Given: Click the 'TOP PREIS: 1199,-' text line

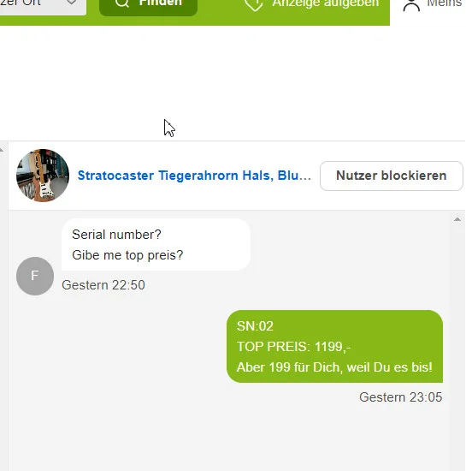Looking at the screenshot, I should pos(293,347).
